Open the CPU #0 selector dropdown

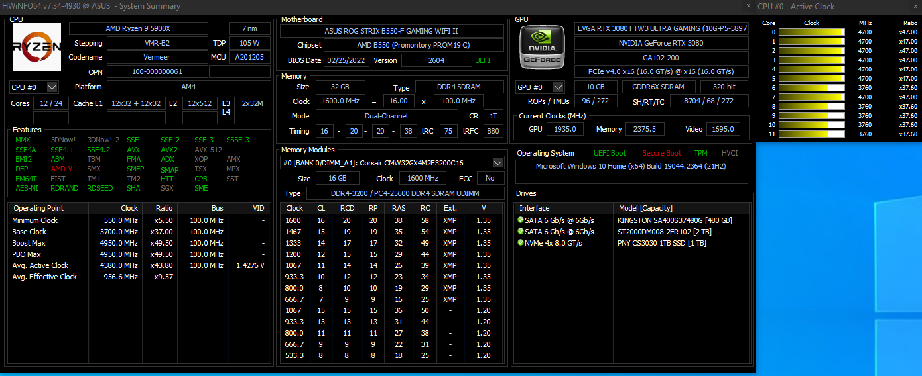coord(52,87)
